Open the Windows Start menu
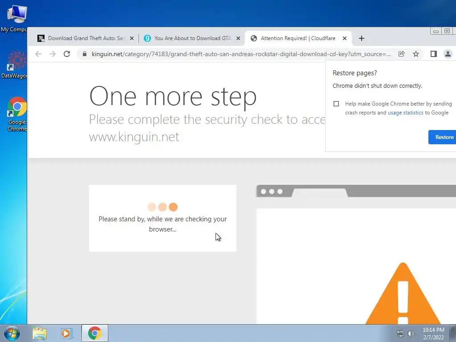The height and width of the screenshot is (342, 456). pos(12,333)
